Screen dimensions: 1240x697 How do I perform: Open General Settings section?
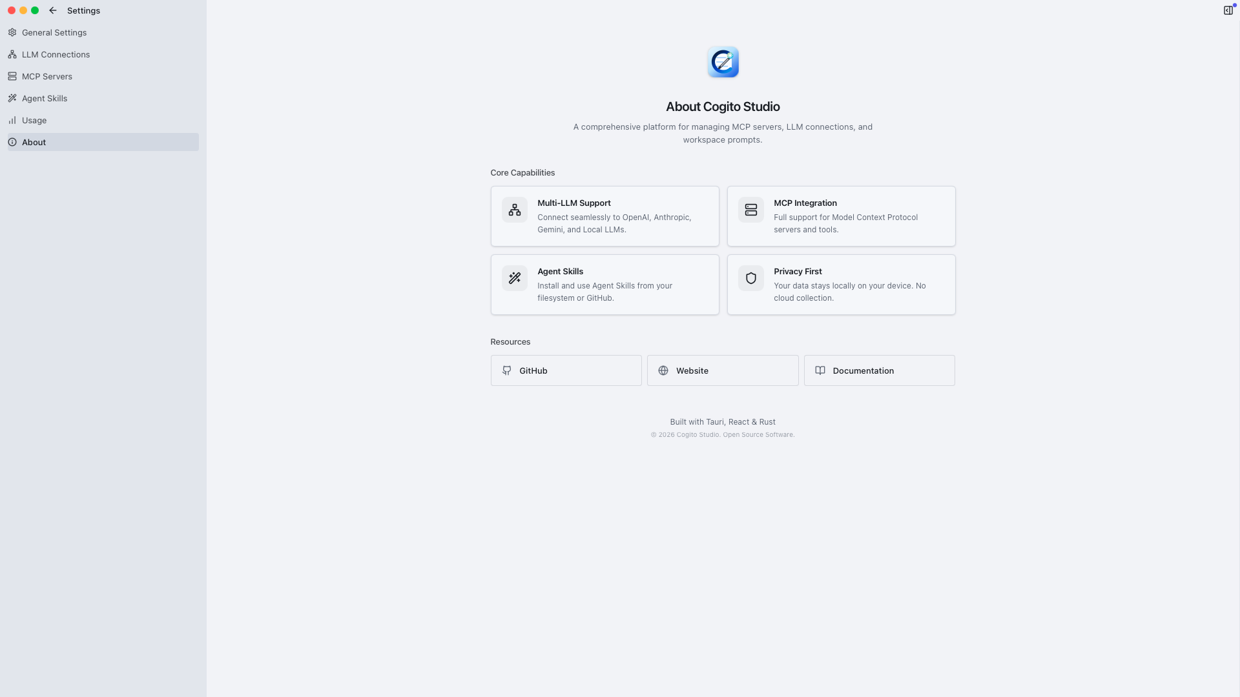tap(103, 32)
